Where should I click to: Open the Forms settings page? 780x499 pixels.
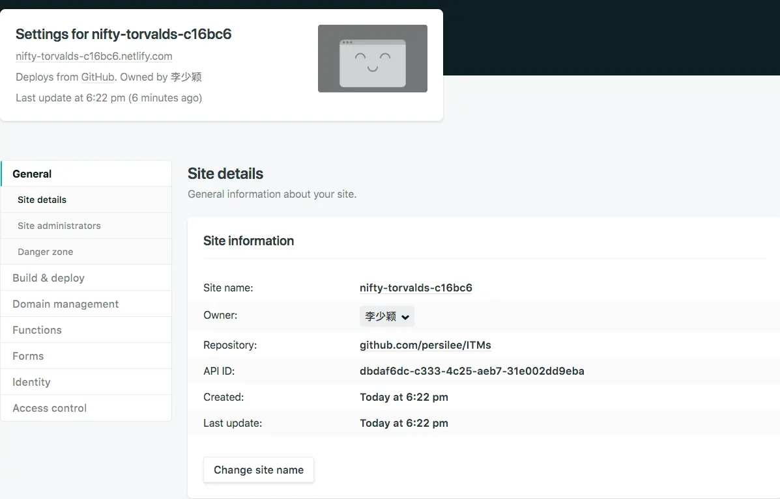[x=28, y=356]
